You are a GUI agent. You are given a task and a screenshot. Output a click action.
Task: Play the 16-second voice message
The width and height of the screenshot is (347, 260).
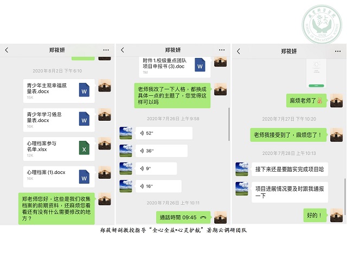(x=158, y=186)
